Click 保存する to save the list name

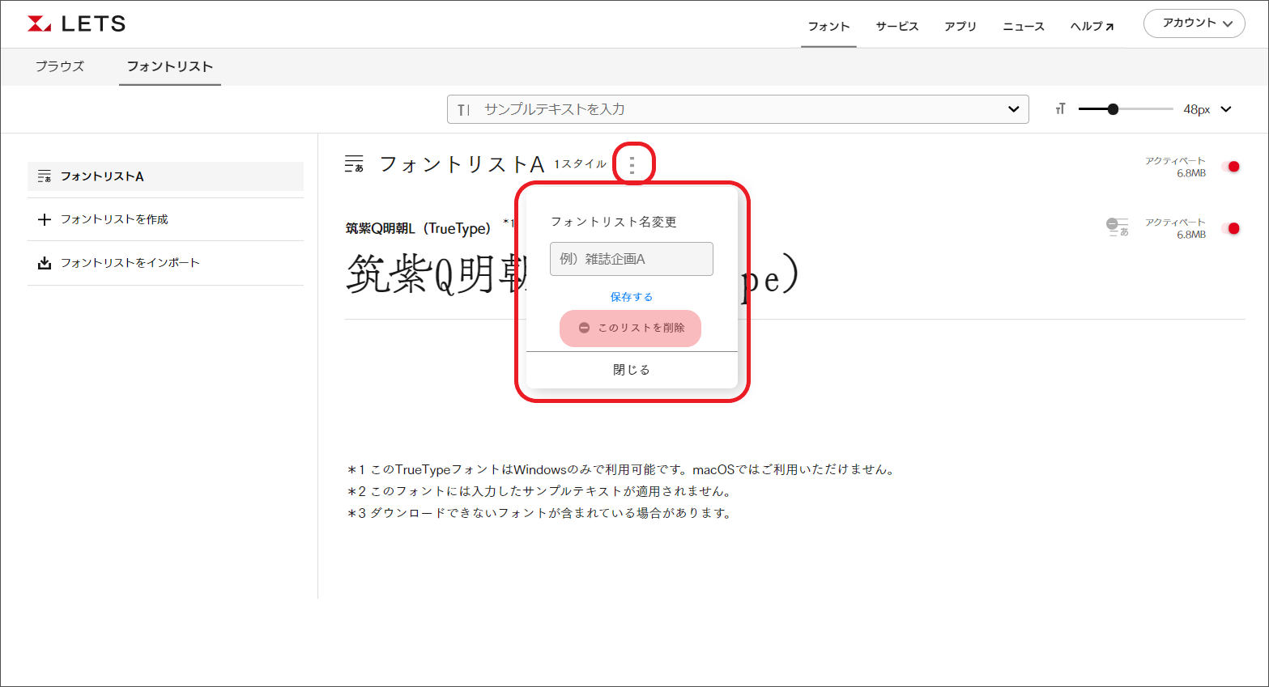point(632,297)
